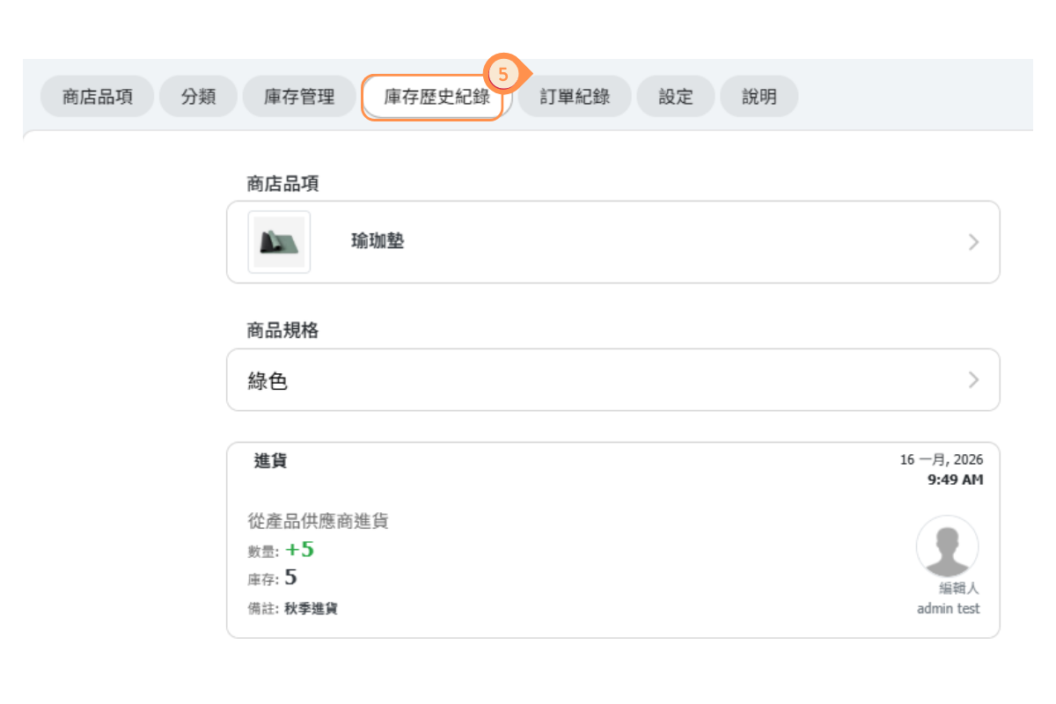Click the 秋季進貨 note text
Screen dimensions: 1056x704
tap(311, 609)
